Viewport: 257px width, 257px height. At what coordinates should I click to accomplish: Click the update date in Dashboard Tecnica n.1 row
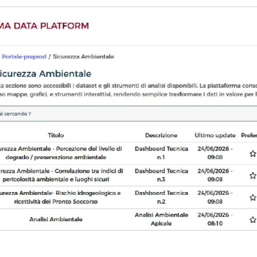(215, 153)
